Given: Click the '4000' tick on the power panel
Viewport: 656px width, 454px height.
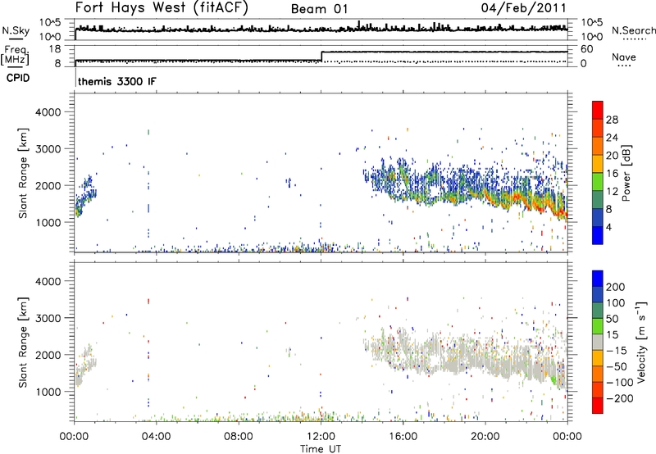Looking at the screenshot, I should (x=48, y=112).
